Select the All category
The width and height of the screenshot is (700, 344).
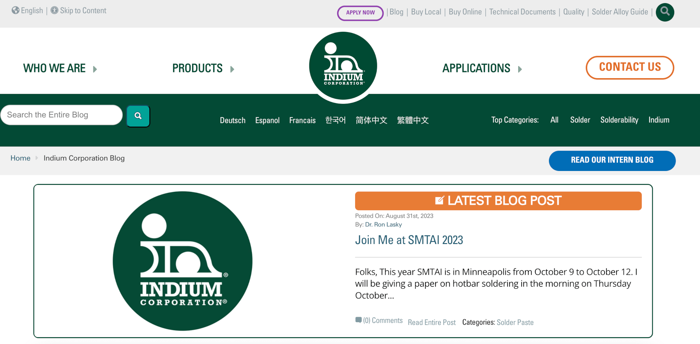tap(554, 120)
